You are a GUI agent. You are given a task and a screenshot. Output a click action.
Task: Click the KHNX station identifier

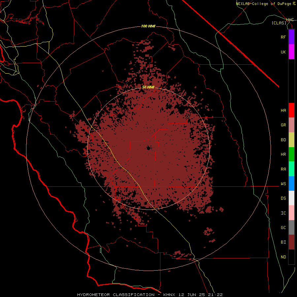170,295
